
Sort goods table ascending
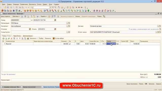[23, 38]
